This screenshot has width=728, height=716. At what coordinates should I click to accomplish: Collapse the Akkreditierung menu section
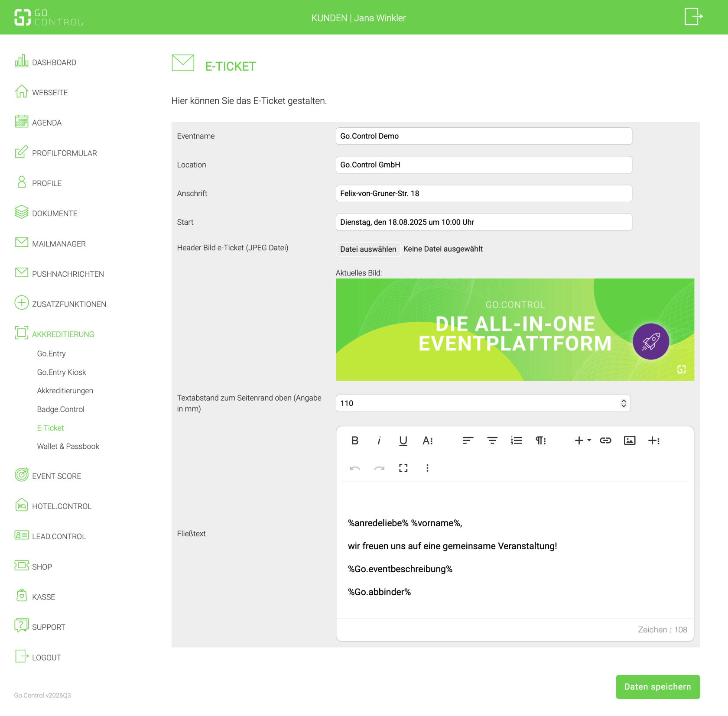tap(63, 334)
